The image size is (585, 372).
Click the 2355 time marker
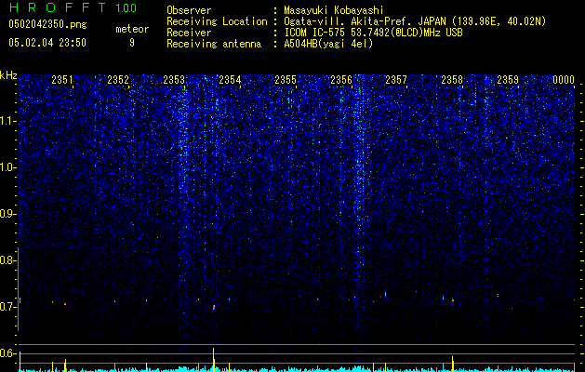click(286, 80)
